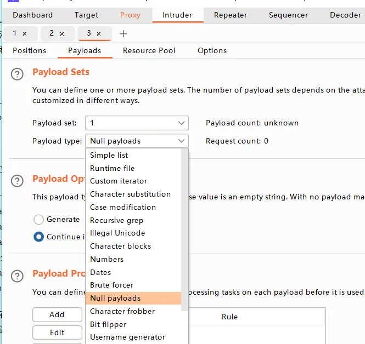This screenshot has height=344, width=365.
Task: Pick Brute forcer payload type
Action: [x=112, y=285]
